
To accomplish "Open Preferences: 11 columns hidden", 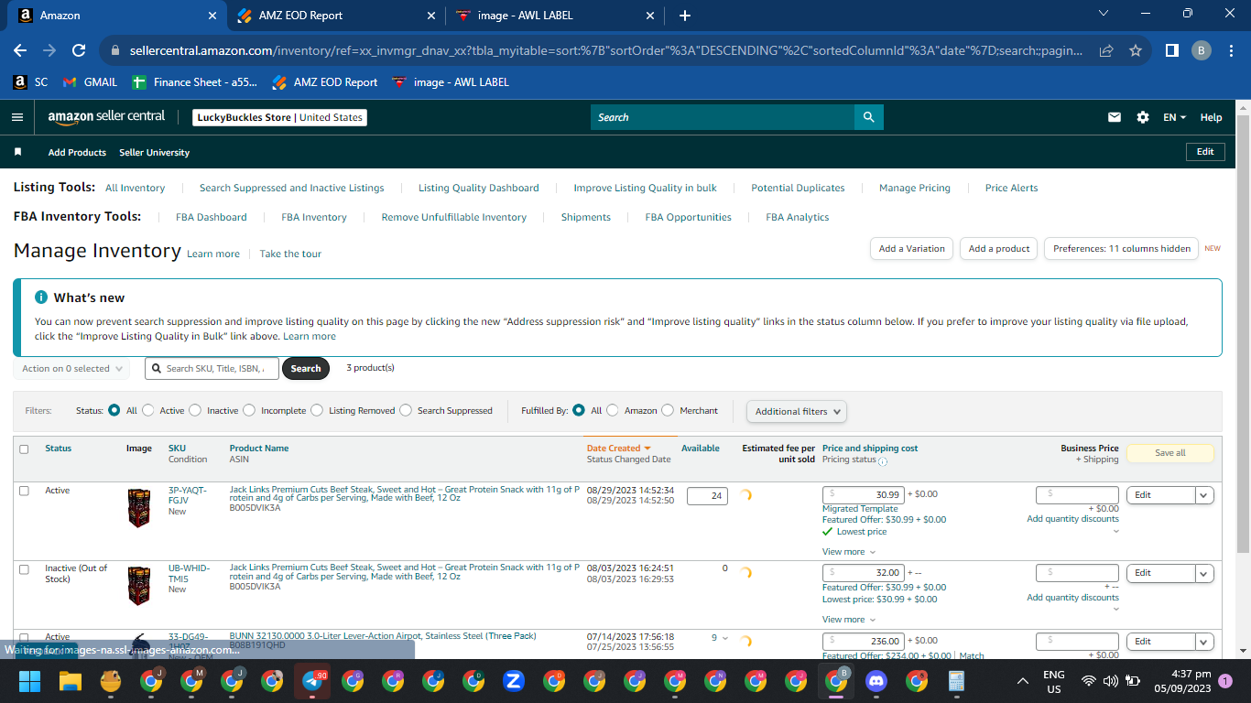I will [1121, 248].
